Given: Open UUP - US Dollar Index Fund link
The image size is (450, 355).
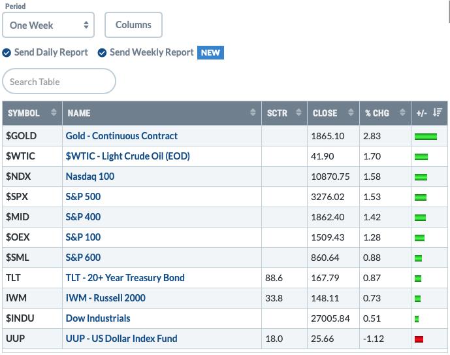Looking at the screenshot, I should [x=121, y=339].
